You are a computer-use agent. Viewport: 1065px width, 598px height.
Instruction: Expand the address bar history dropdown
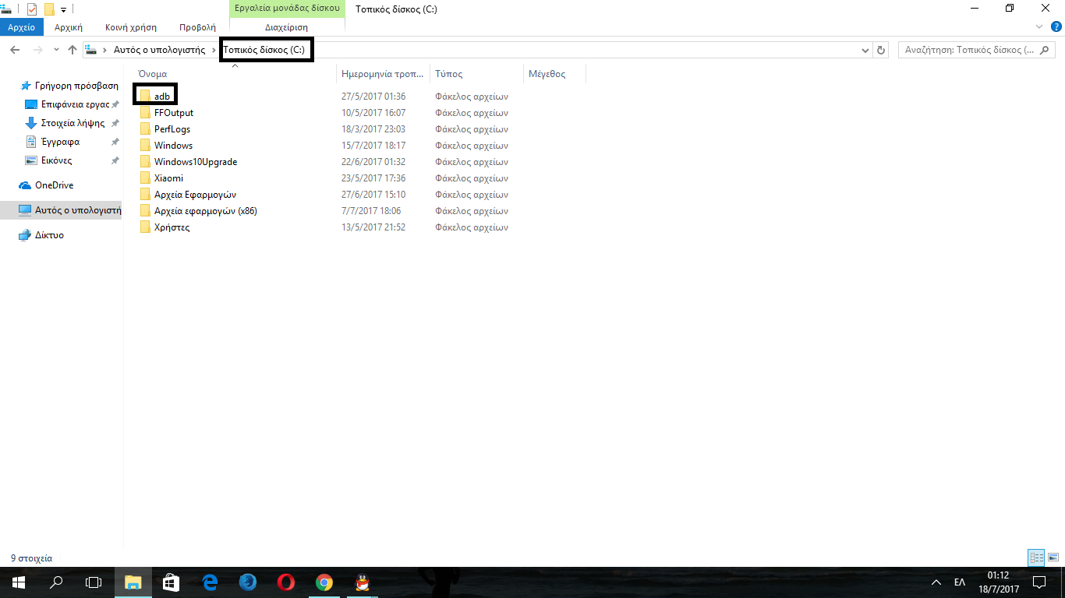tap(865, 50)
